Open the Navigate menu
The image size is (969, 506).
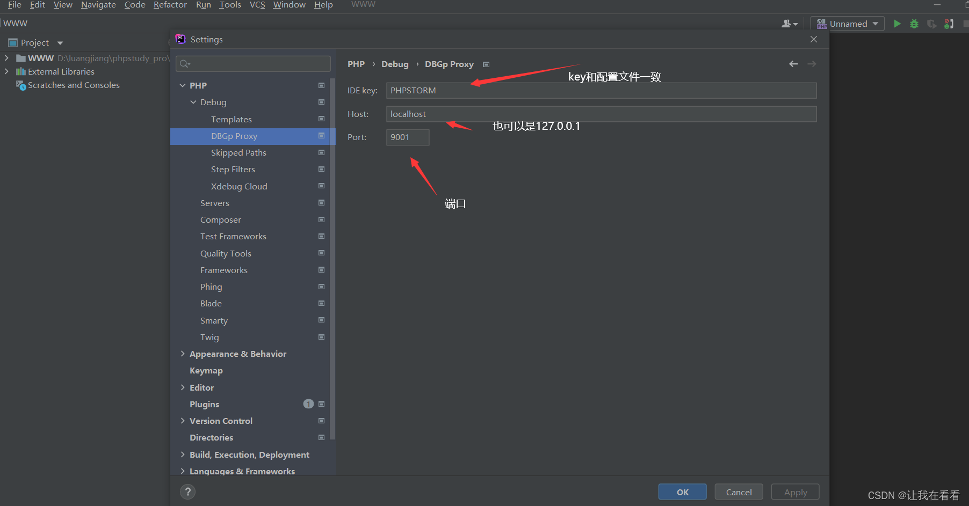(x=98, y=5)
